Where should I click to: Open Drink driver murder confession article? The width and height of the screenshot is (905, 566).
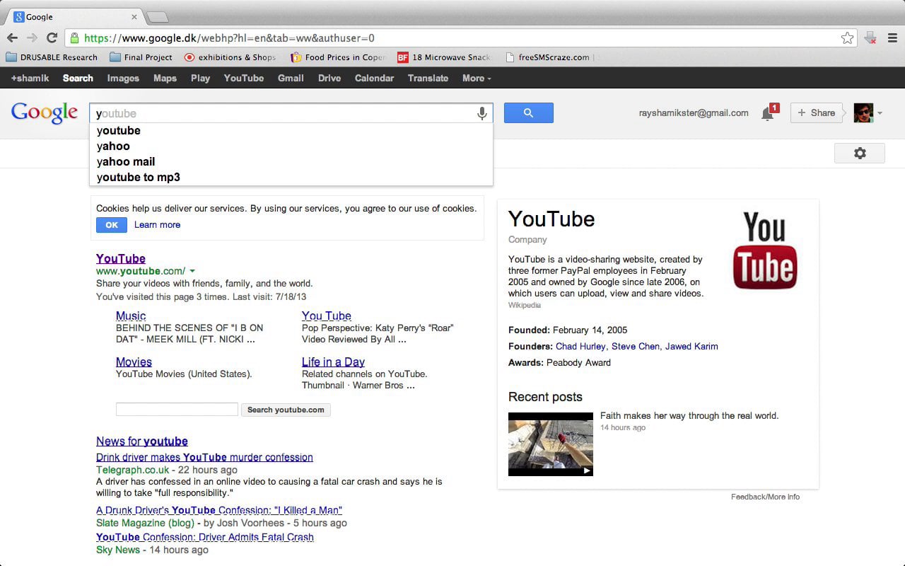[x=204, y=457]
